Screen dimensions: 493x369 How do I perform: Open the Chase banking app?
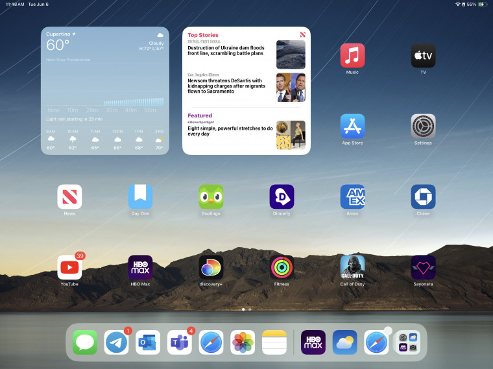tap(423, 196)
